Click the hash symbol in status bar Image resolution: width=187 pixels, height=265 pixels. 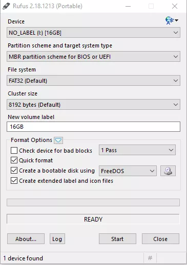150,258
